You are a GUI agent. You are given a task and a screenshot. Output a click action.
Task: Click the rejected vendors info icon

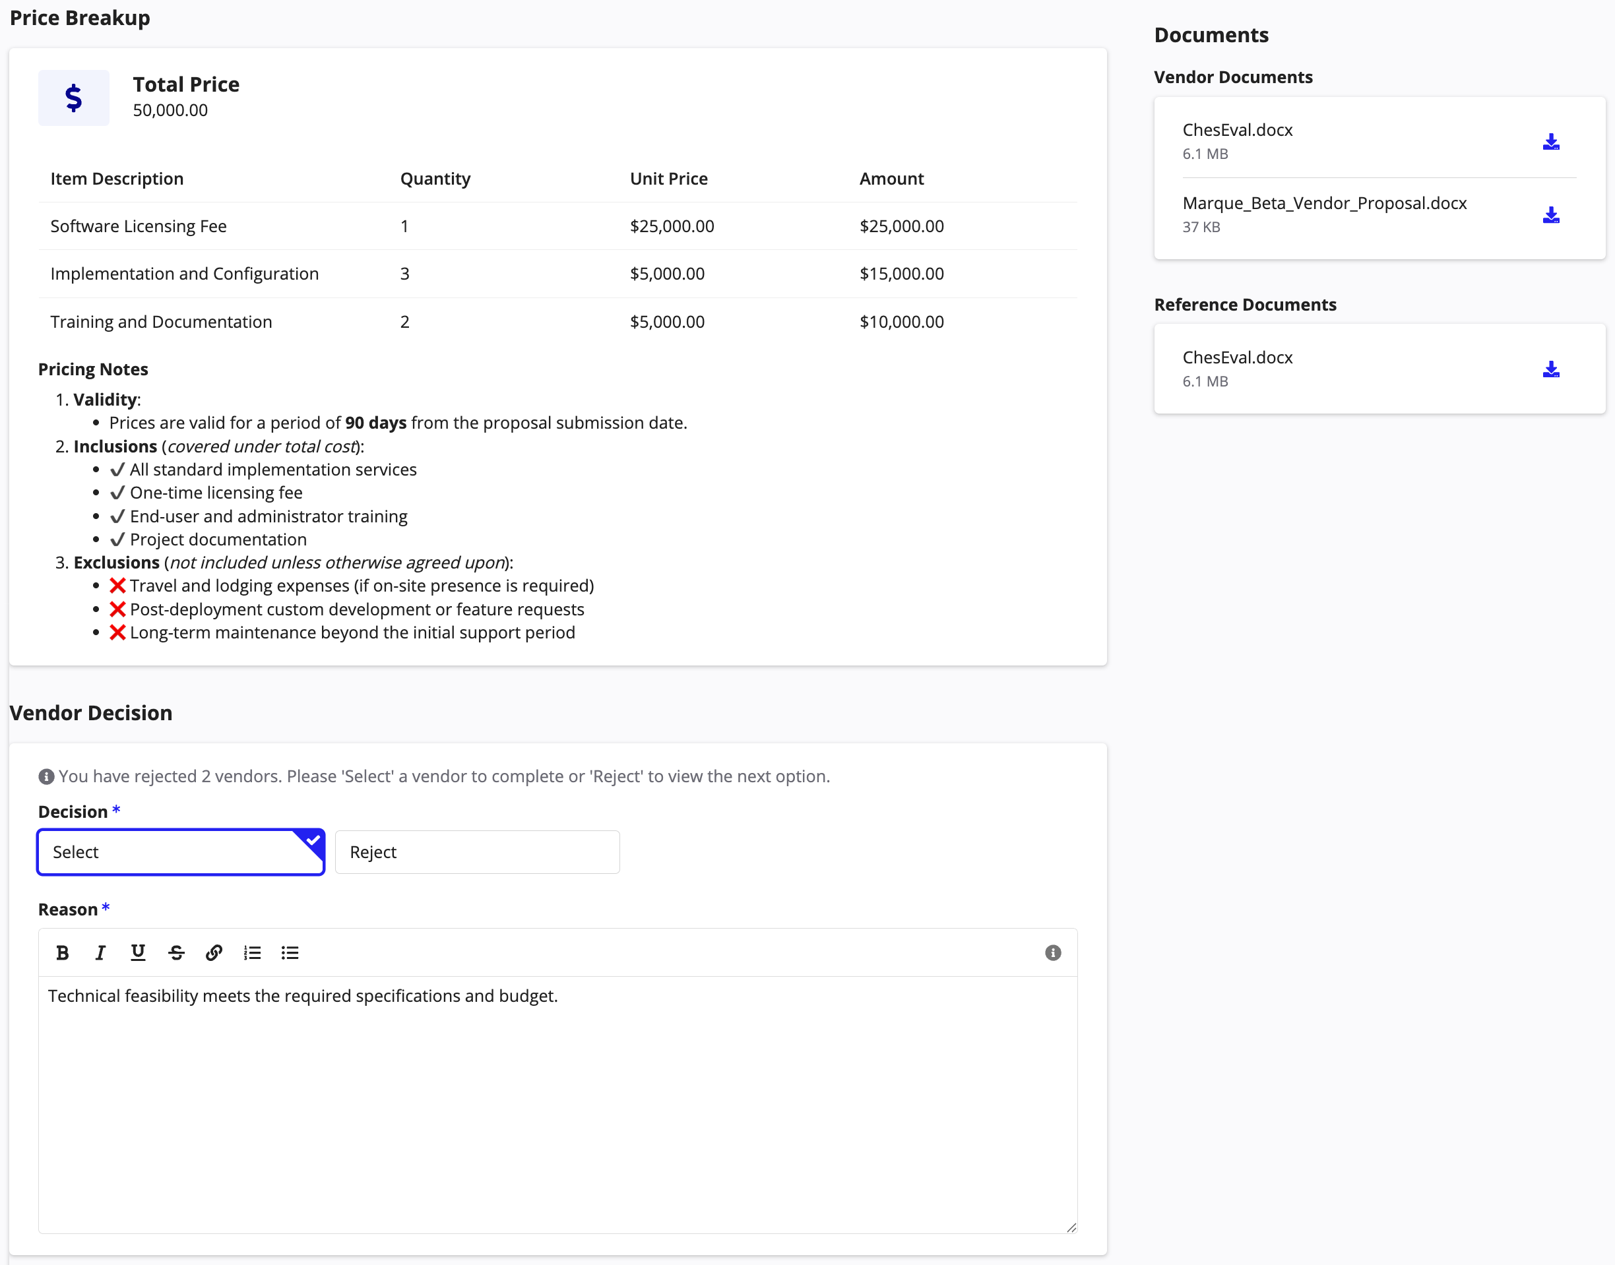[46, 776]
